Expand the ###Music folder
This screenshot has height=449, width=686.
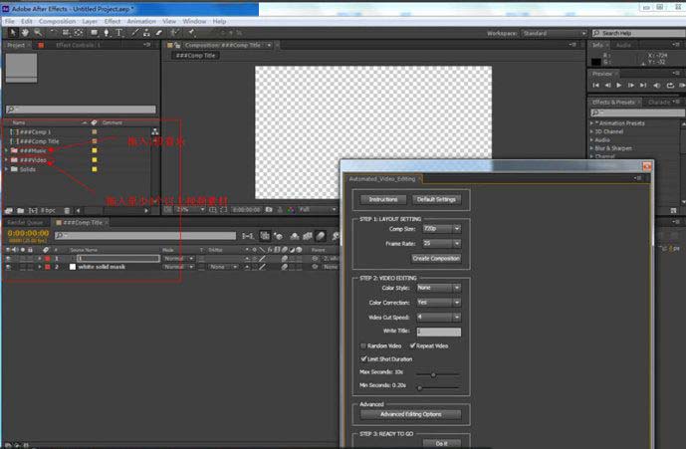click(x=8, y=150)
